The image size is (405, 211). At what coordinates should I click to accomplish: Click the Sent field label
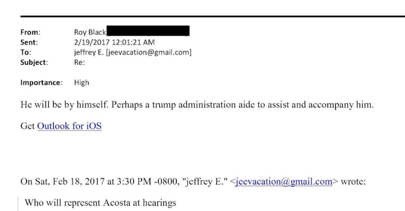pos(29,42)
